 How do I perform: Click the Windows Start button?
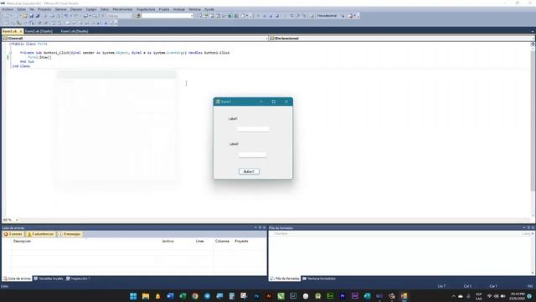(x=133, y=296)
